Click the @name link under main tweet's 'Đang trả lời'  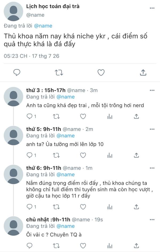[x=43, y=26]
